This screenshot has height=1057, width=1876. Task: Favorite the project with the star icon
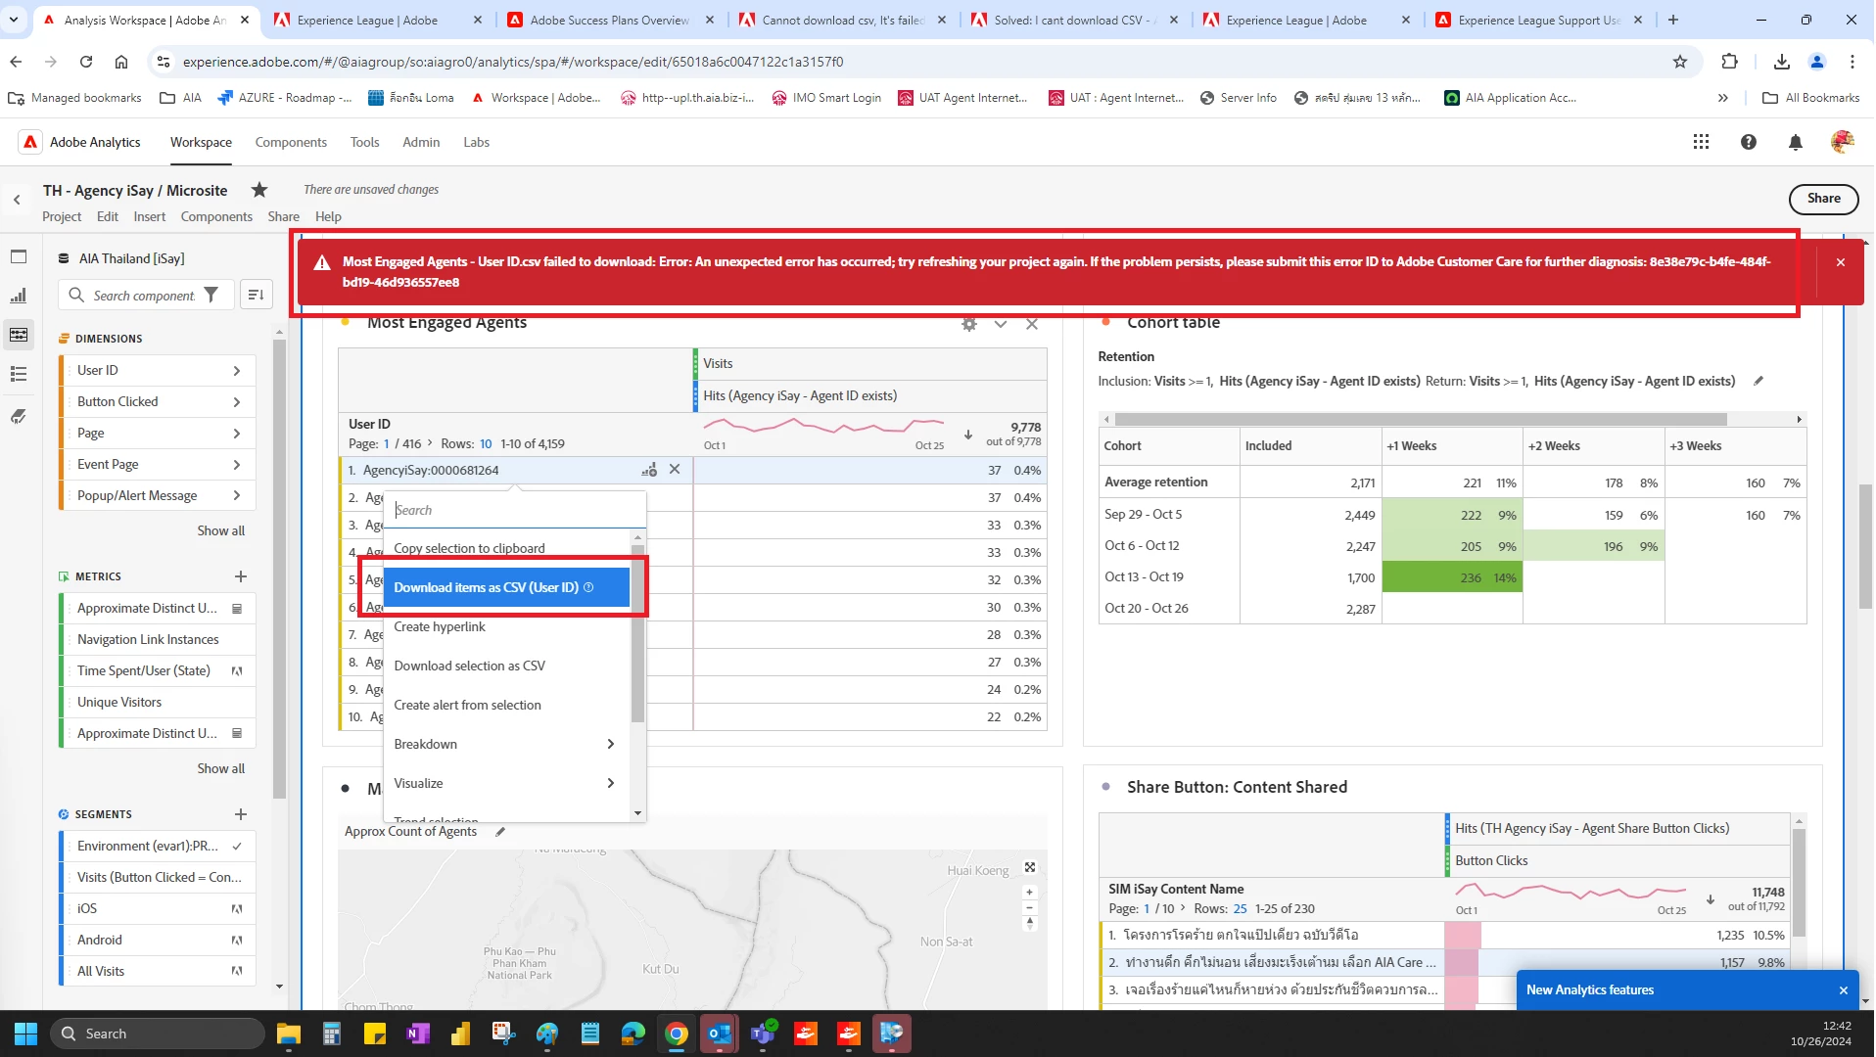[259, 190]
